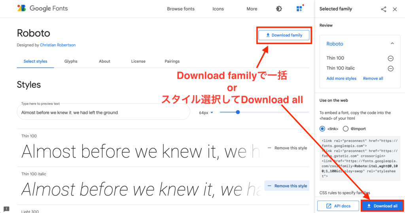Select the <link> radio option

point(322,128)
